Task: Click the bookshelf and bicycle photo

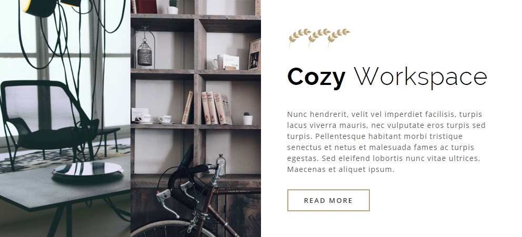Action: 196,118
